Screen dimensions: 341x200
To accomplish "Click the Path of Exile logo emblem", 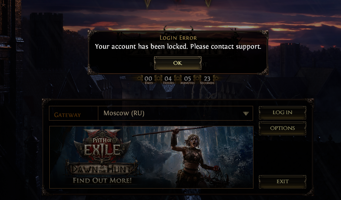I will coord(102,145).
